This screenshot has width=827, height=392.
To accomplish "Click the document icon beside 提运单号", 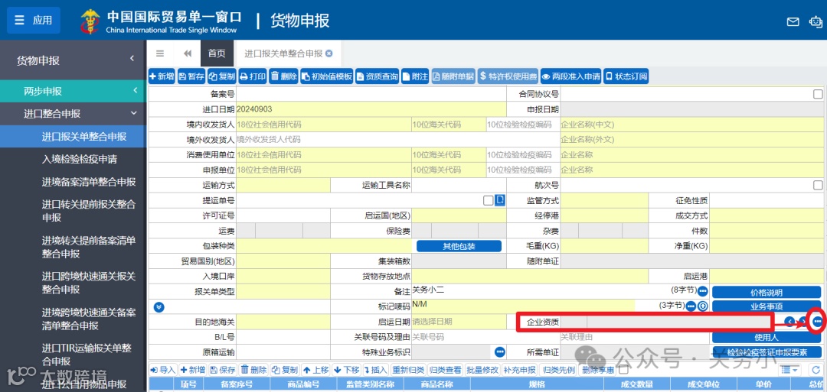I will click(499, 200).
